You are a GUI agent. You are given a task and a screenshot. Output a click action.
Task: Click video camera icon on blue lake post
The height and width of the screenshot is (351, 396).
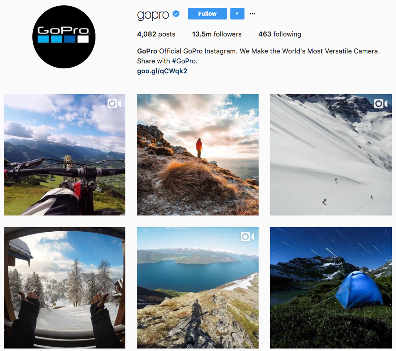click(x=247, y=237)
